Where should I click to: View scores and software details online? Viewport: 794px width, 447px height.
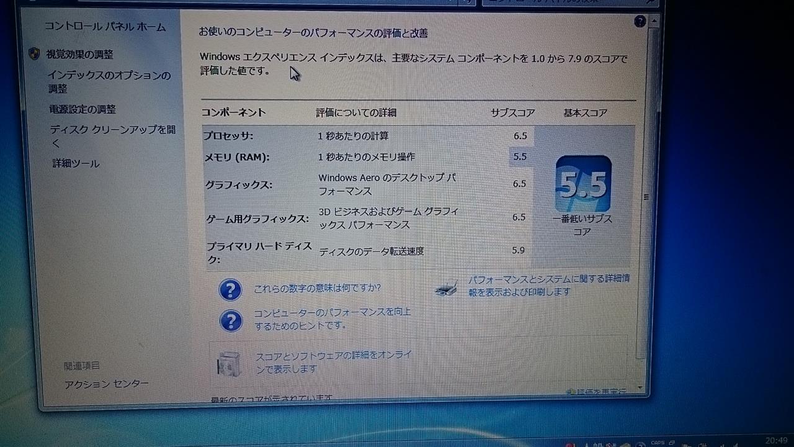[x=334, y=361]
